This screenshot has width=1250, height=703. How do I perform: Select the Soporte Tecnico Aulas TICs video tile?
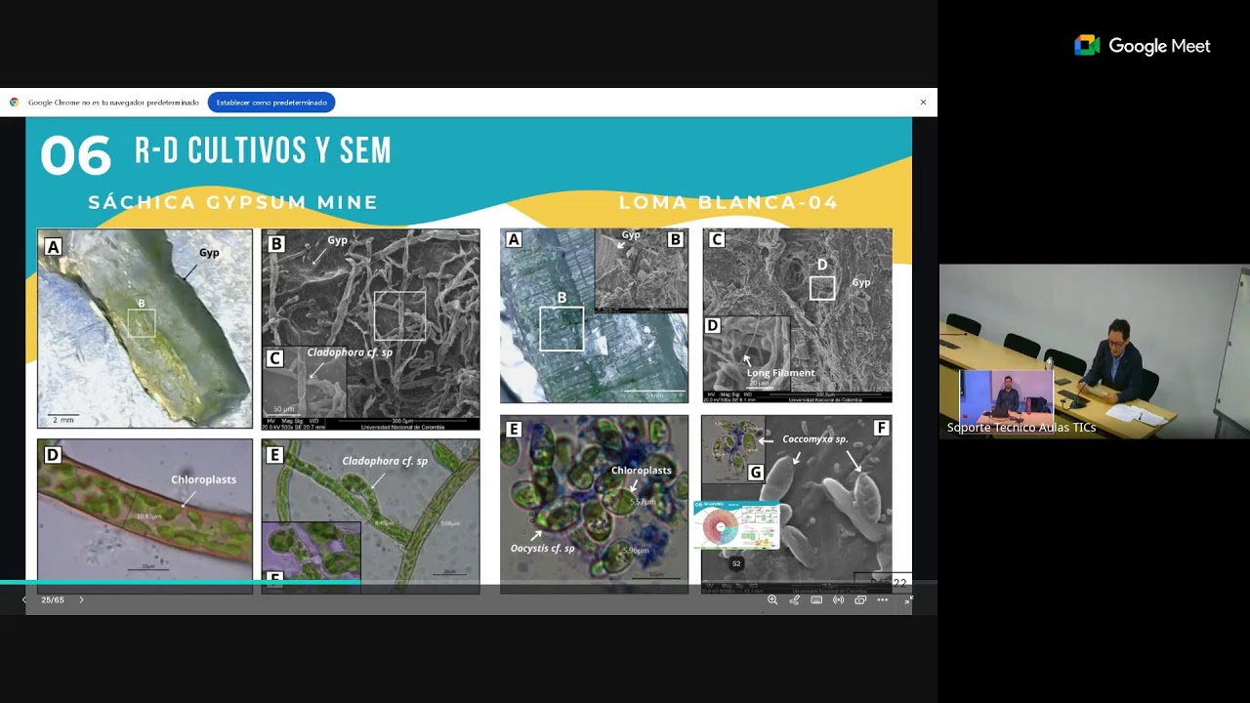1094,351
